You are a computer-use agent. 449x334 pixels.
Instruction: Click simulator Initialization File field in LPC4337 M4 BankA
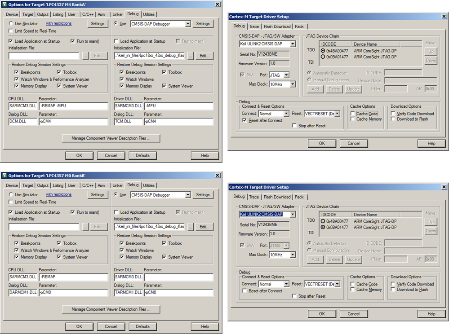click(44, 56)
